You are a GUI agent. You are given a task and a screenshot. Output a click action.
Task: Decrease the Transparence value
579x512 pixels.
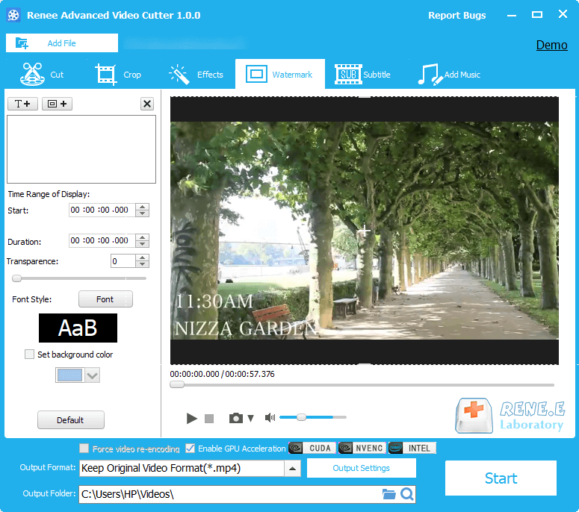142,264
